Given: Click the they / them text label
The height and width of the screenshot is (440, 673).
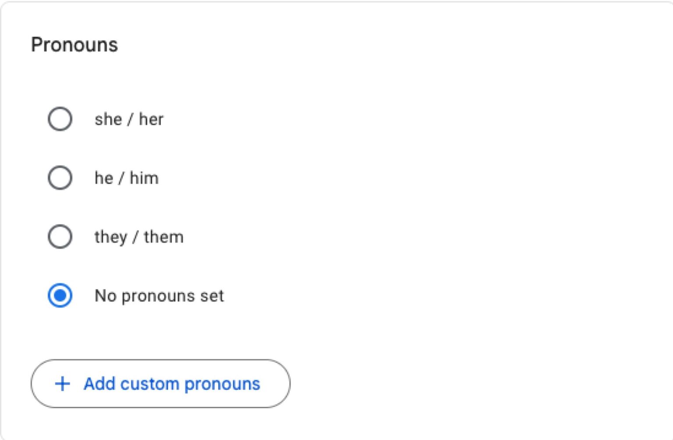Looking at the screenshot, I should (x=138, y=236).
